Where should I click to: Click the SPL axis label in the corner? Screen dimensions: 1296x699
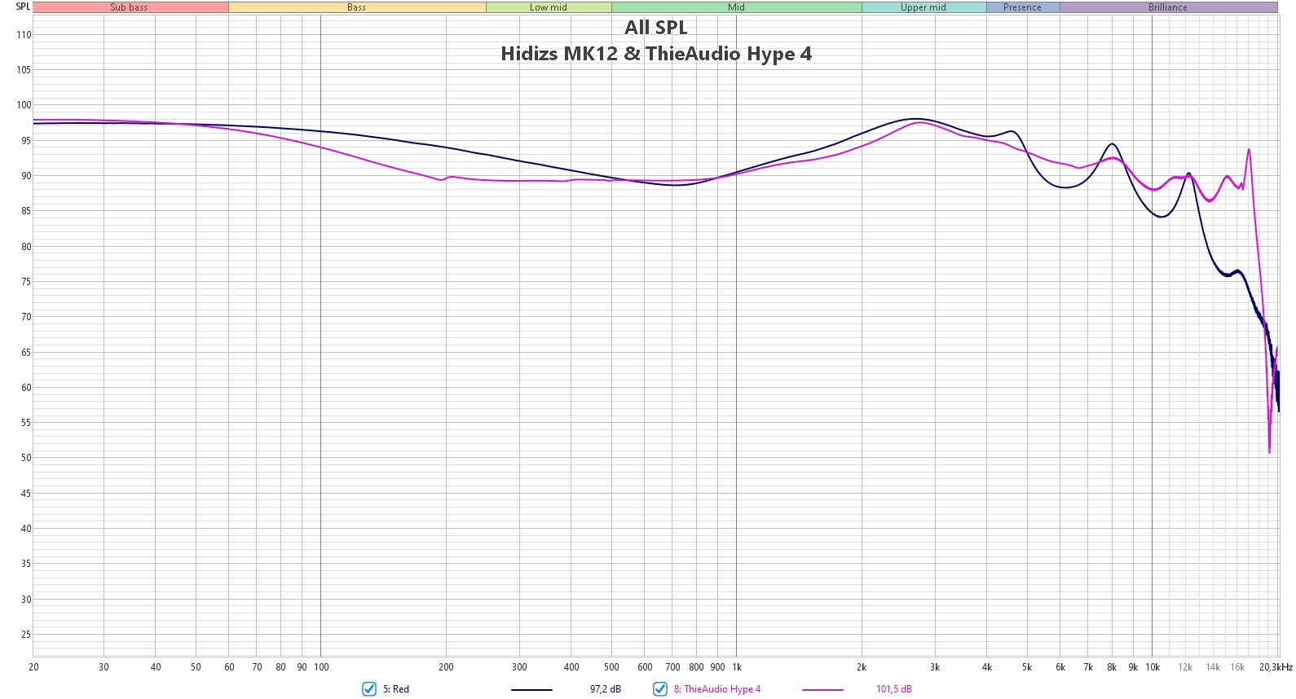(x=23, y=7)
